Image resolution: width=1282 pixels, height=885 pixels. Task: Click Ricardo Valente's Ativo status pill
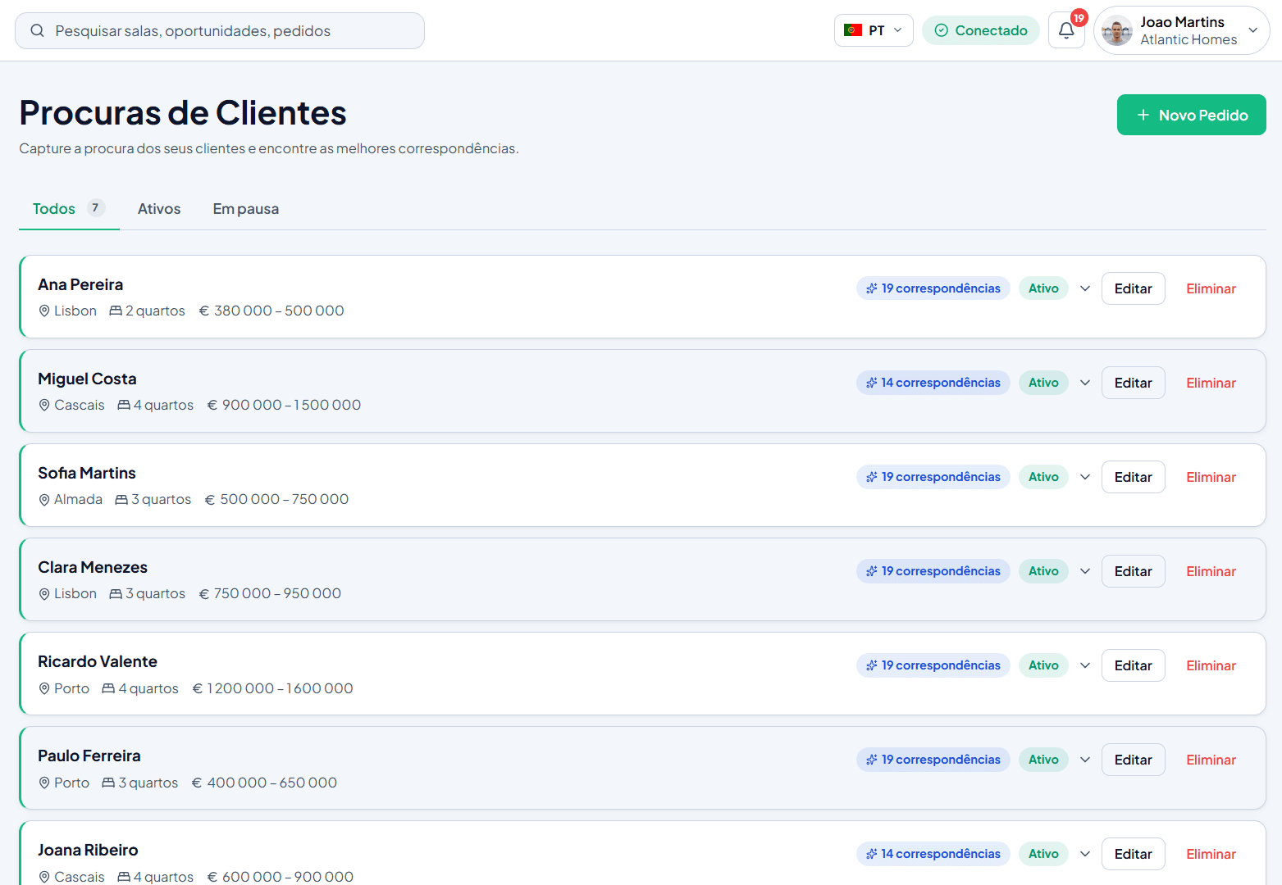(1043, 665)
